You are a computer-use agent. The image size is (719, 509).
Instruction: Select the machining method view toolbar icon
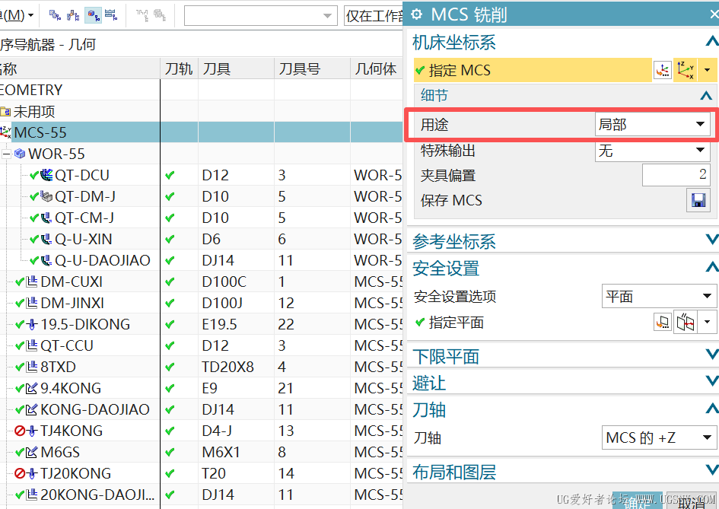point(111,15)
